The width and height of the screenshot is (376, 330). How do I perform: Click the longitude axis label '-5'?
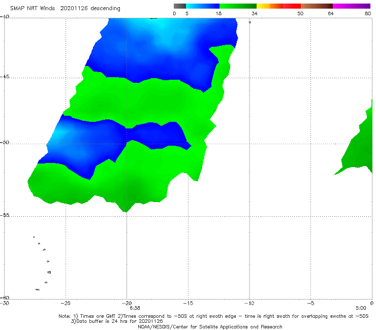point(310,303)
